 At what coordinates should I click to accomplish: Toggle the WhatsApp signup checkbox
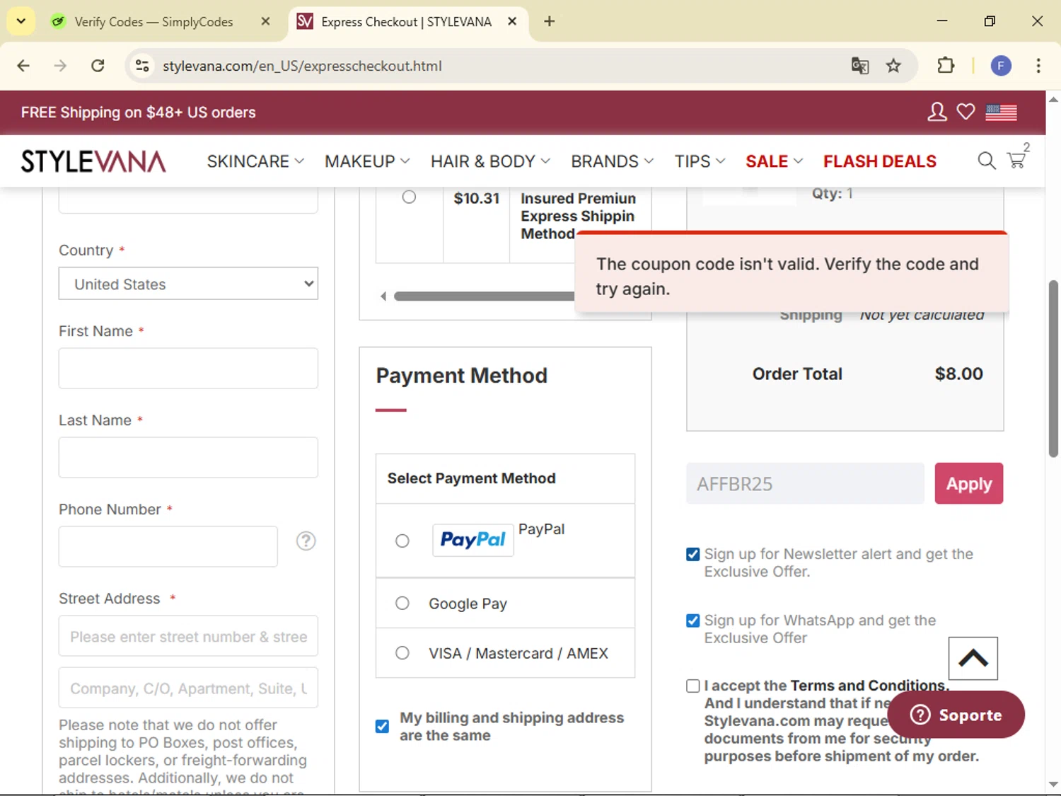[x=693, y=621]
